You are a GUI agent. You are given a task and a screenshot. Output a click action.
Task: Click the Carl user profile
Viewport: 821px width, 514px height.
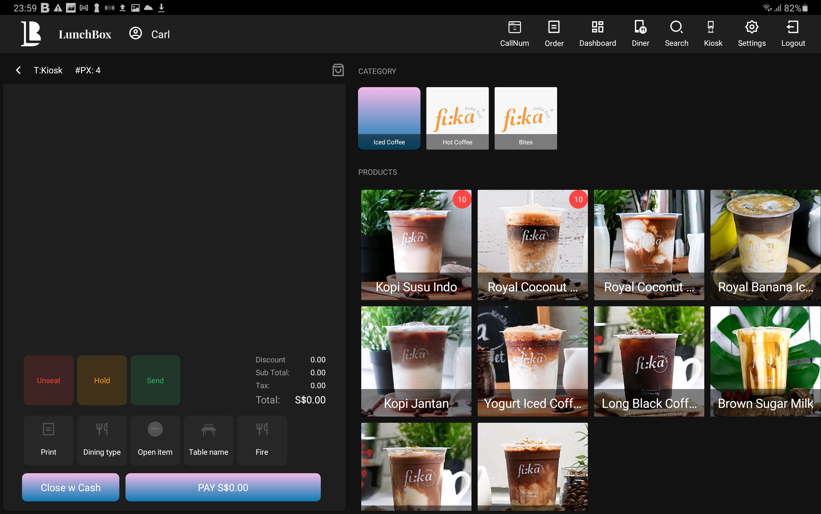150,34
